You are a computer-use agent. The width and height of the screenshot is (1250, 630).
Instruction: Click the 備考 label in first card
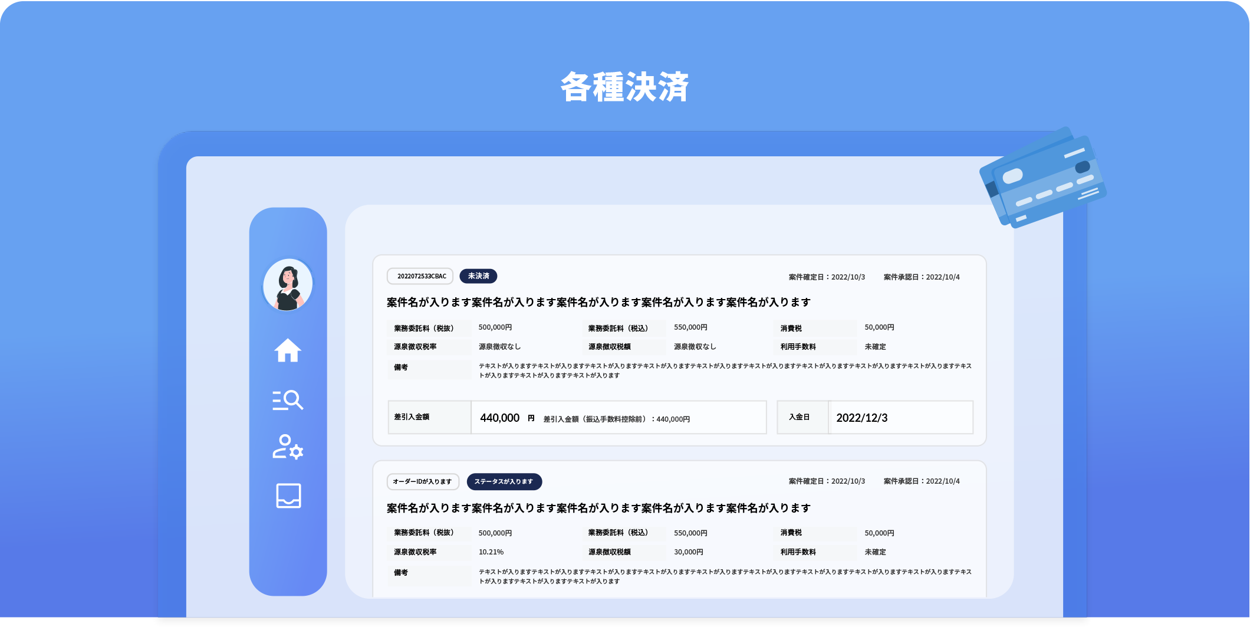401,367
